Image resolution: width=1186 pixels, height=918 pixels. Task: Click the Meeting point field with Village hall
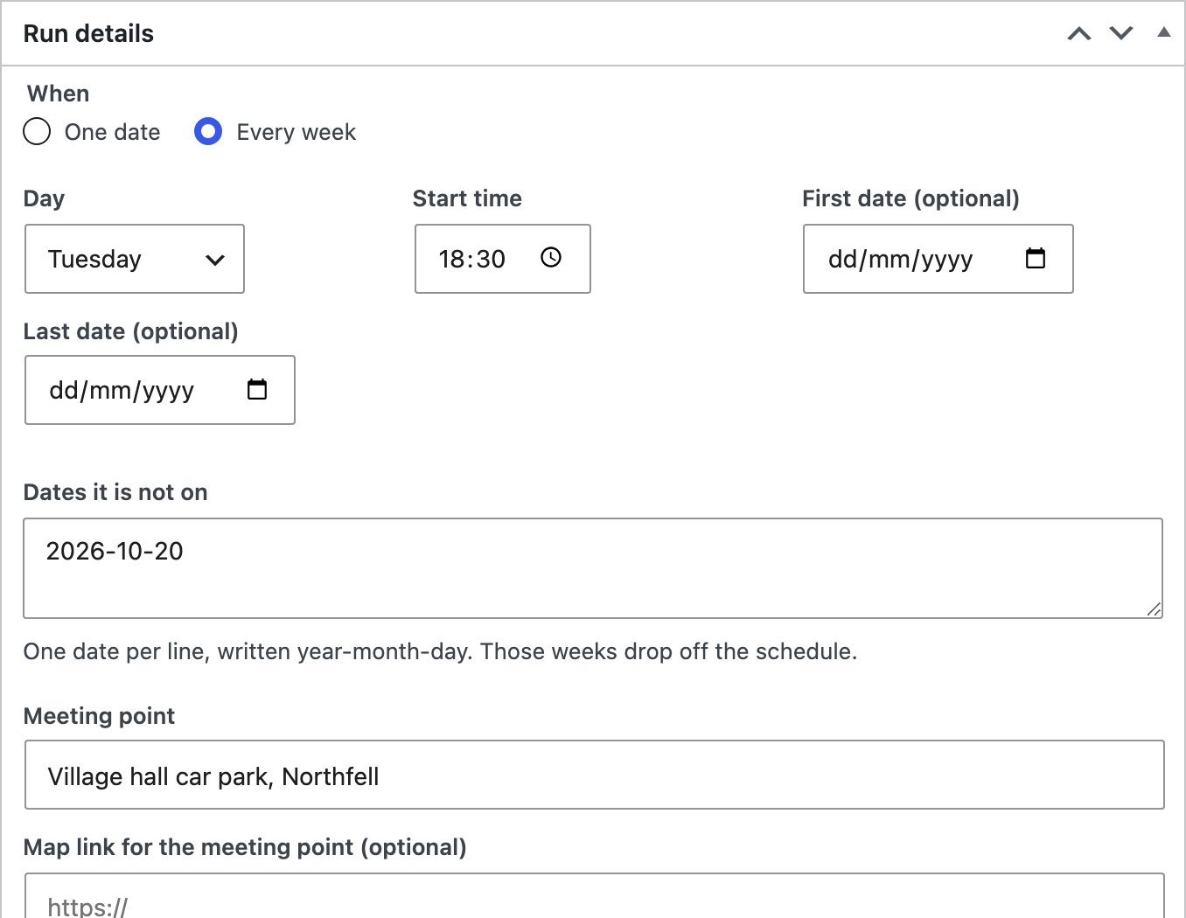tap(595, 775)
